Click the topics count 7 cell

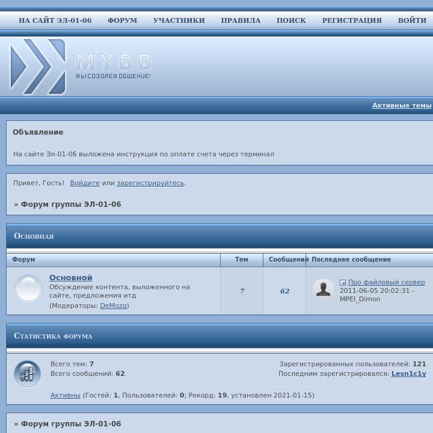242,291
